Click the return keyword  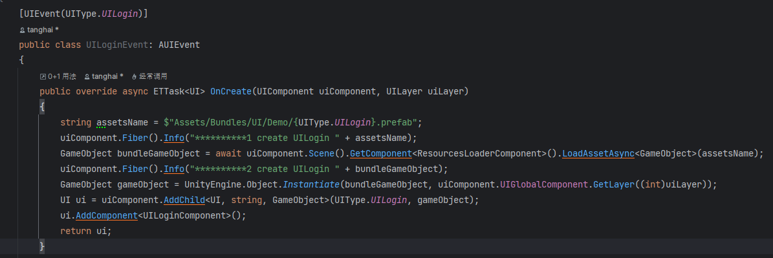pyautogui.click(x=76, y=231)
